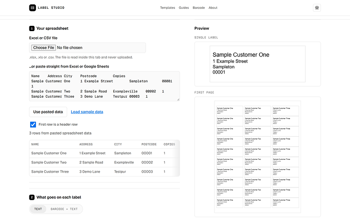Viewport: 350px width, 219px height.
Task: Click the NAME column header
Action: click(35, 145)
